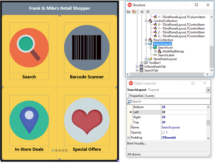Click the Barcode Scanner label
215x166 pixels.
point(87,77)
